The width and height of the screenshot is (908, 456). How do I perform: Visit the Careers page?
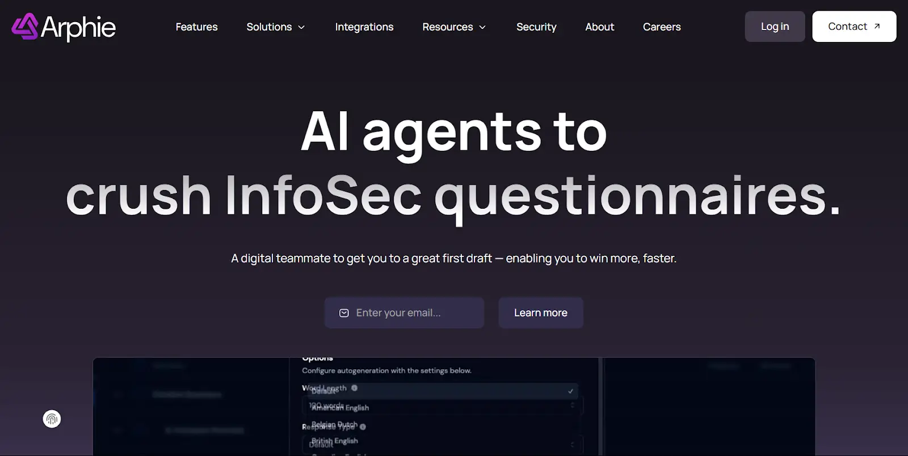pyautogui.click(x=661, y=27)
